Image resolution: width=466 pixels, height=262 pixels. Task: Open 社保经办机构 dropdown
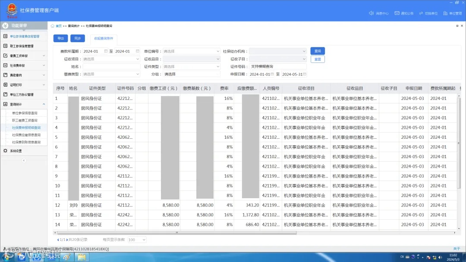point(277,51)
